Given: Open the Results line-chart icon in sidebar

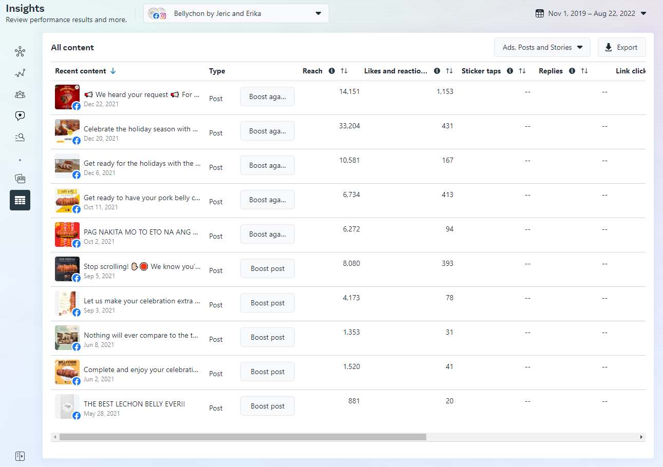Looking at the screenshot, I should [20, 73].
